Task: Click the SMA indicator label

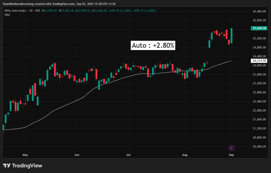Action: click(x=7, y=15)
